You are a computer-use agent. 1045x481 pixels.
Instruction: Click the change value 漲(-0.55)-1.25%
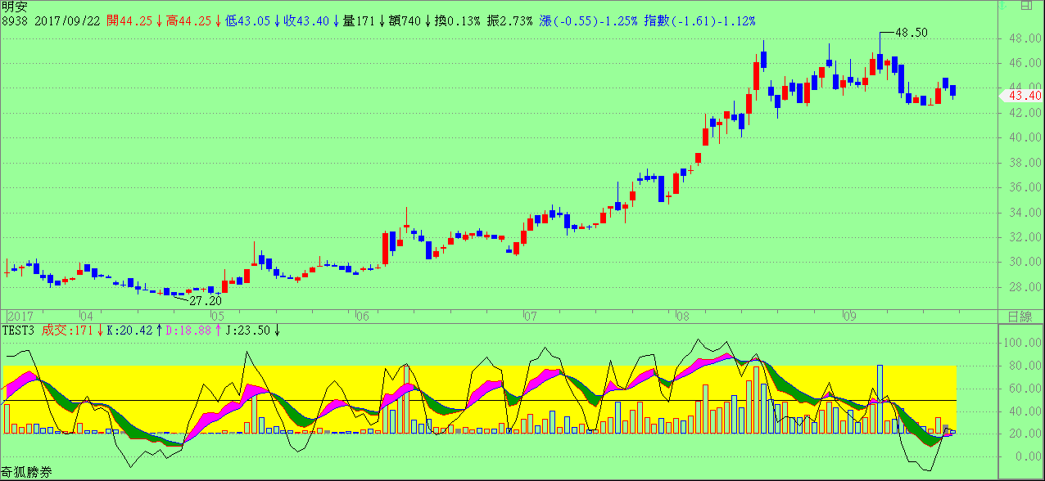click(589, 20)
